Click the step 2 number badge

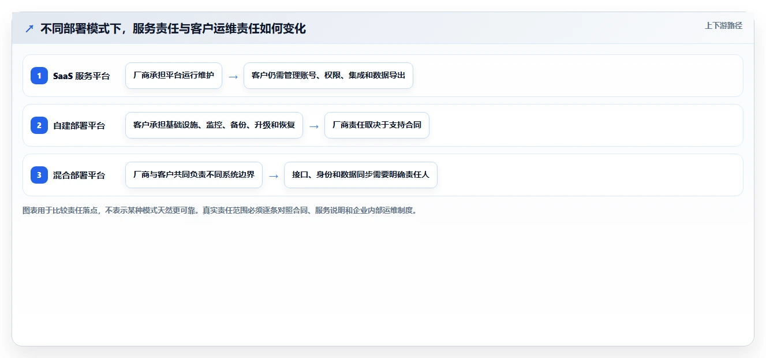coord(39,125)
